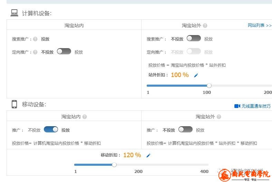Click help icon next to mobile 淘宝站内

click(x=85, y=117)
